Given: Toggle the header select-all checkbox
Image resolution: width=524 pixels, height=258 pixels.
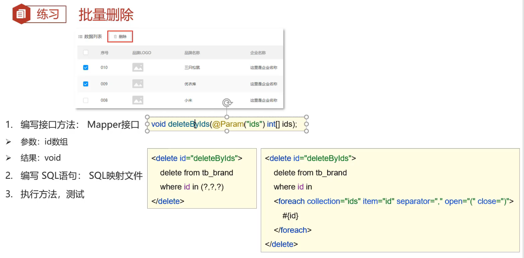Looking at the screenshot, I should point(86,53).
